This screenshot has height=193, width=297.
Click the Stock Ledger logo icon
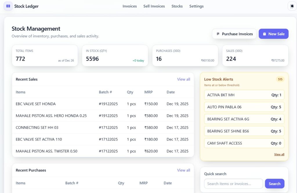pos(8,6)
